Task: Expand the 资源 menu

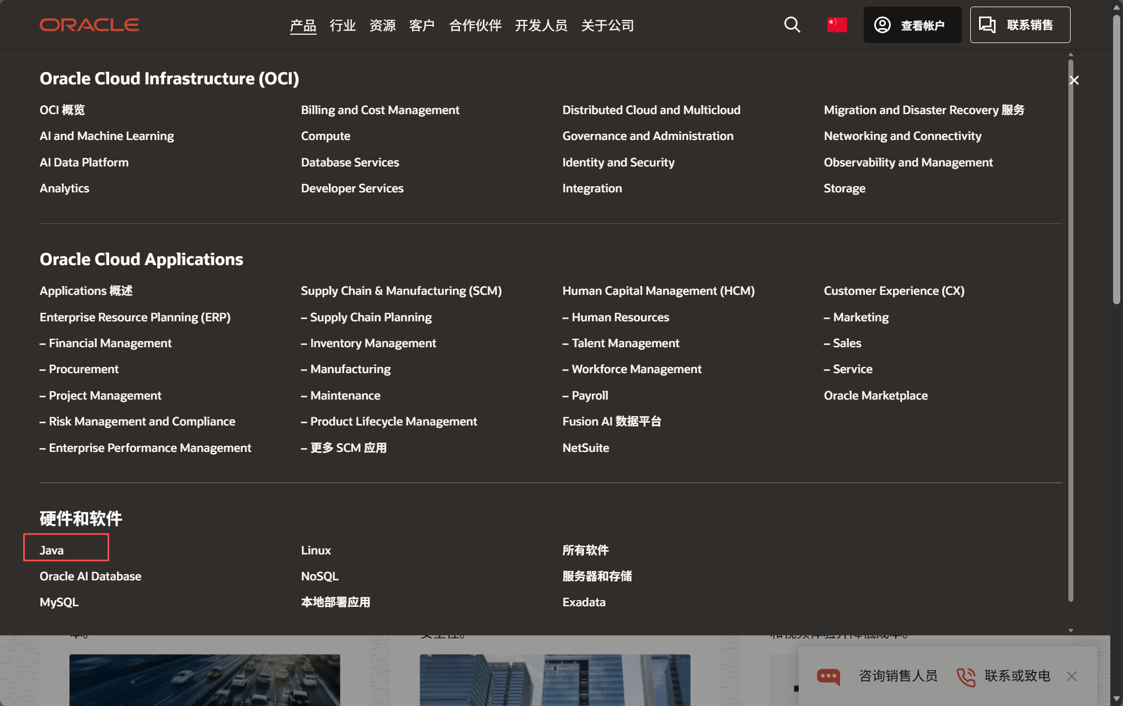Action: click(x=382, y=25)
